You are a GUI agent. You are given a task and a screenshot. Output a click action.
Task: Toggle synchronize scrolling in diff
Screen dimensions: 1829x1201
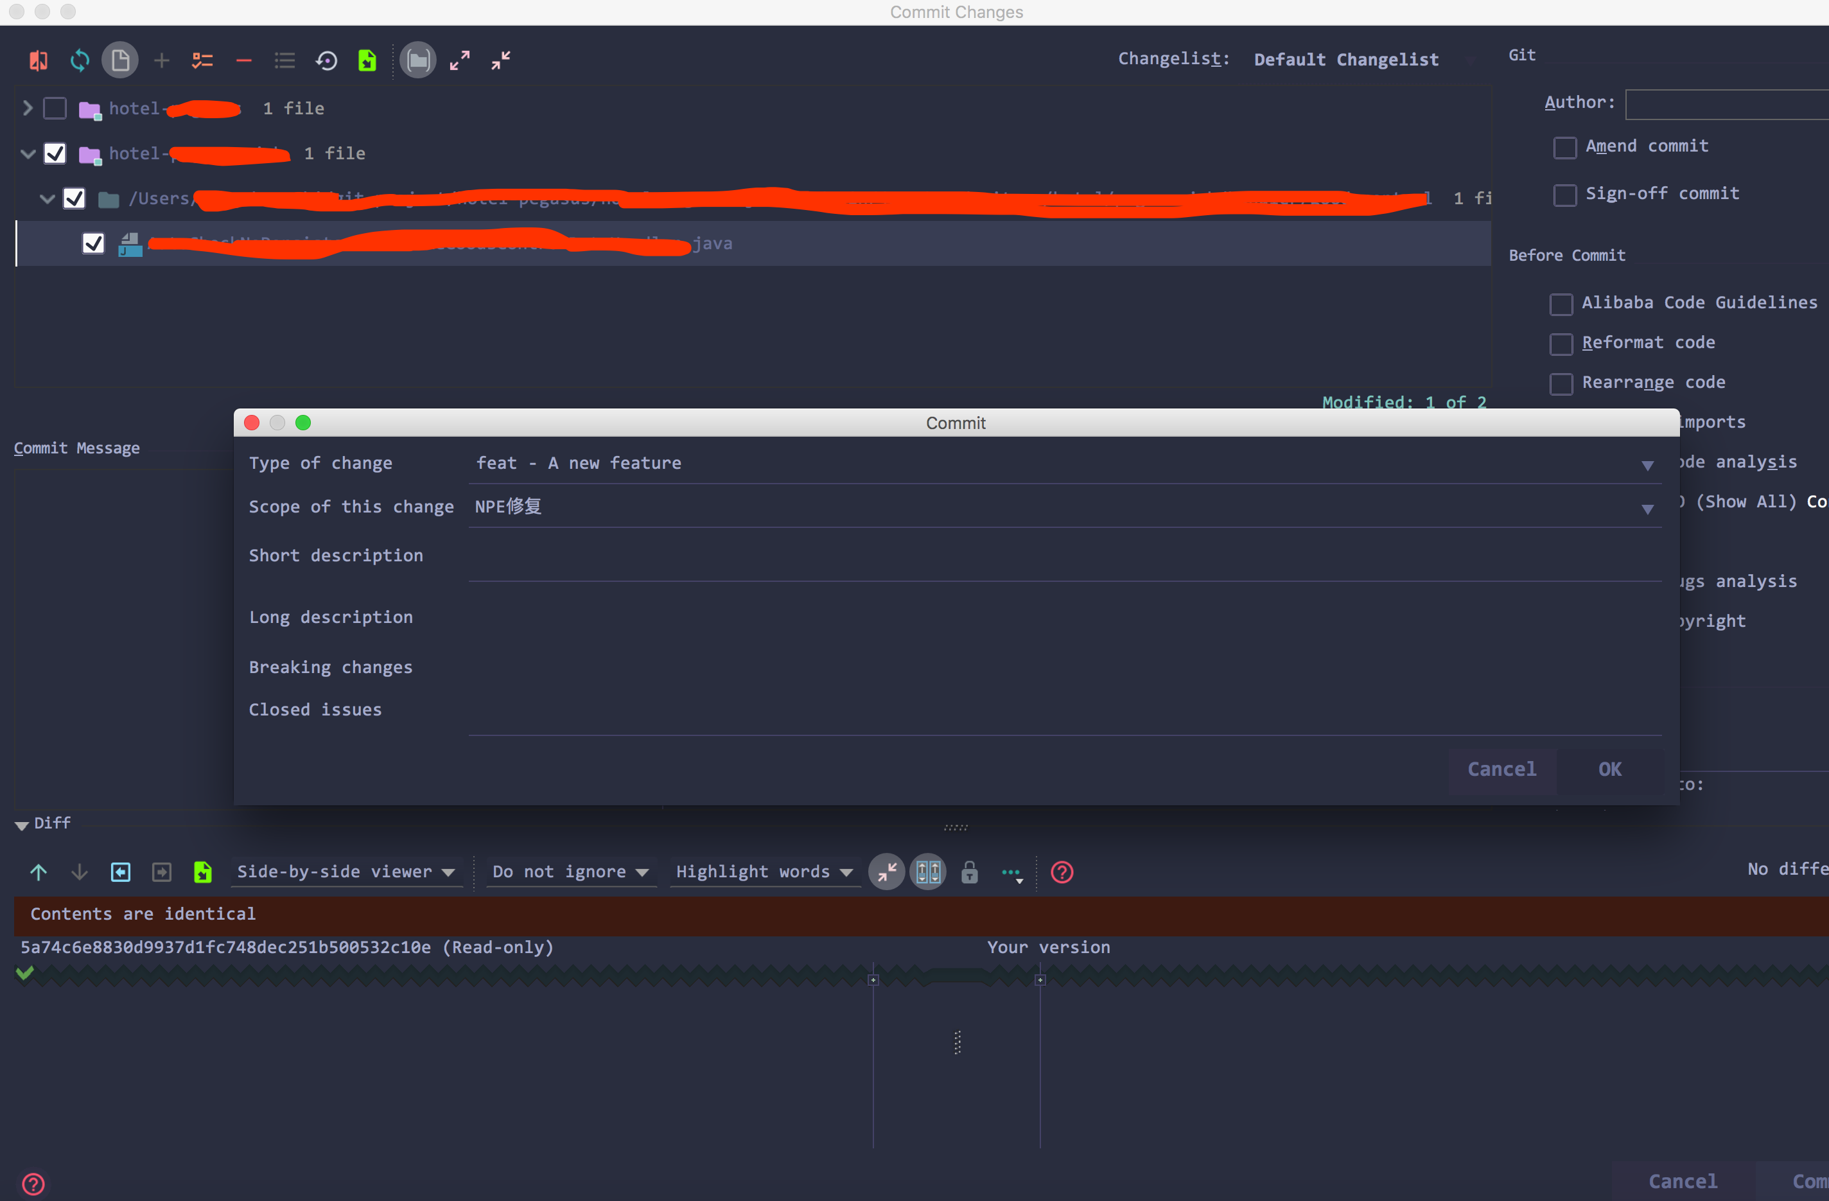pyautogui.click(x=927, y=872)
